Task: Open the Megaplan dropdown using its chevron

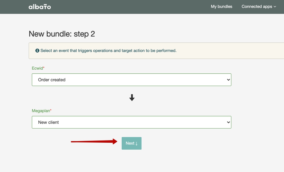Action: [x=229, y=123]
